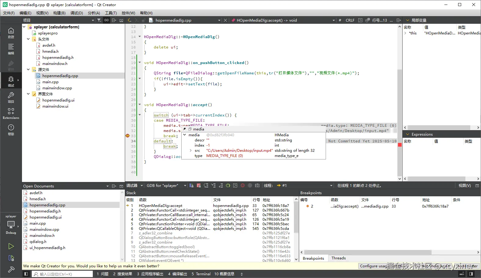Image resolution: width=481 pixels, height=278 pixels.
Task: Toggle breakpoint marker on line 33
Action: click(x=128, y=136)
